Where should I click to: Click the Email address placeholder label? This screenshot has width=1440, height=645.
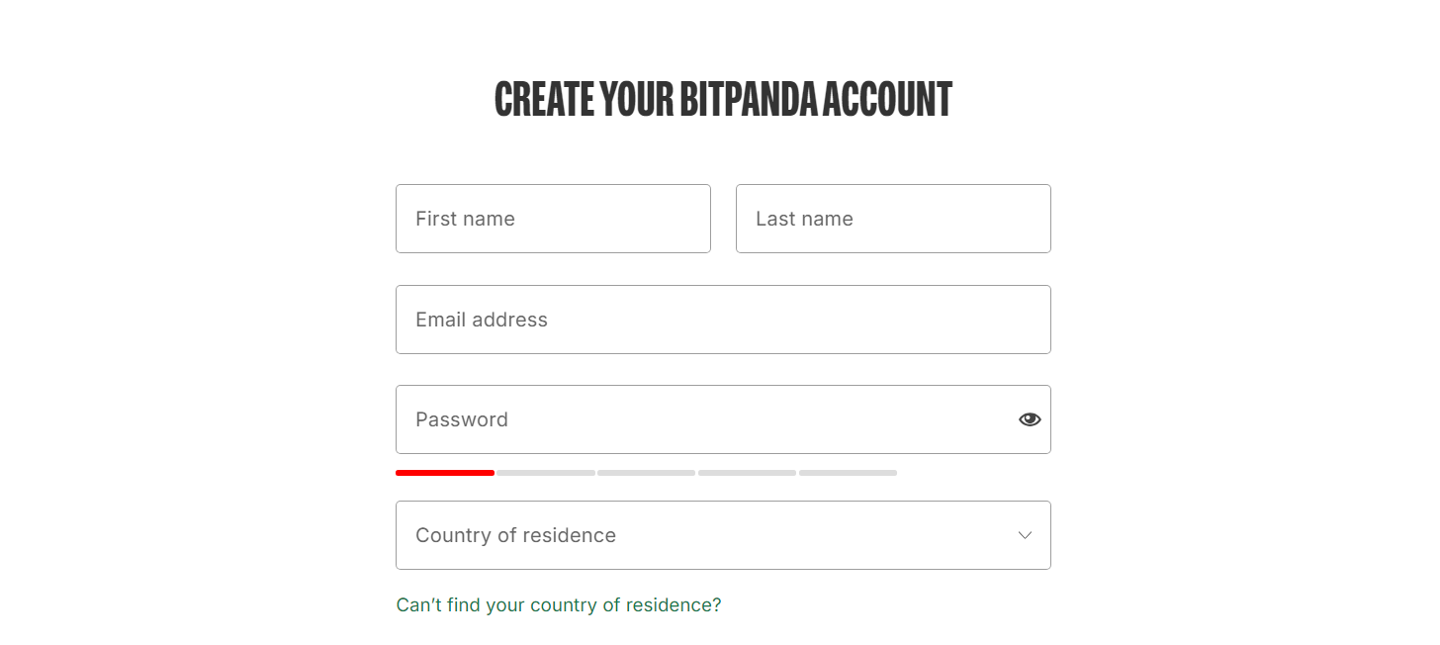[x=482, y=319]
